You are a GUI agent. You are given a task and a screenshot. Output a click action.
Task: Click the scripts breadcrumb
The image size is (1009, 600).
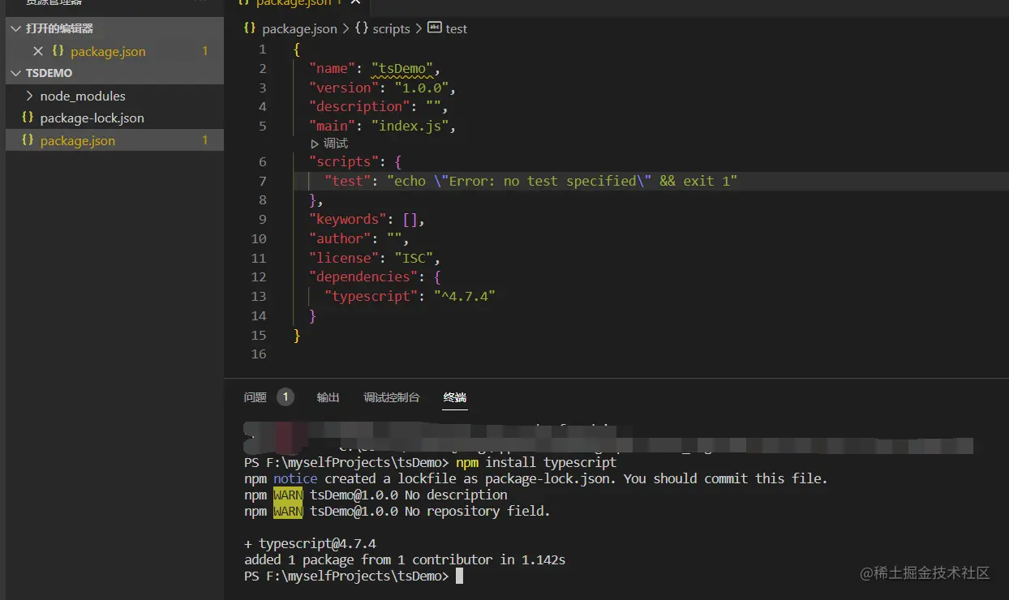391,28
